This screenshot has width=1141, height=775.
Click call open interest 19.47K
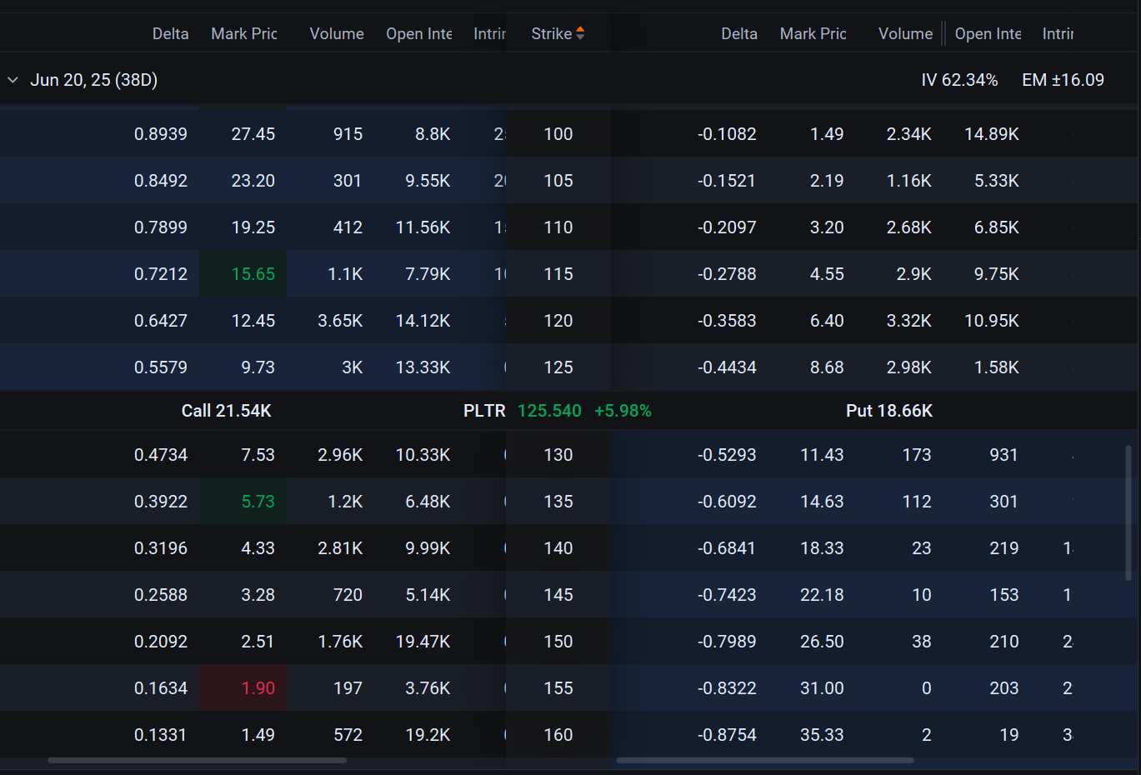(x=423, y=642)
